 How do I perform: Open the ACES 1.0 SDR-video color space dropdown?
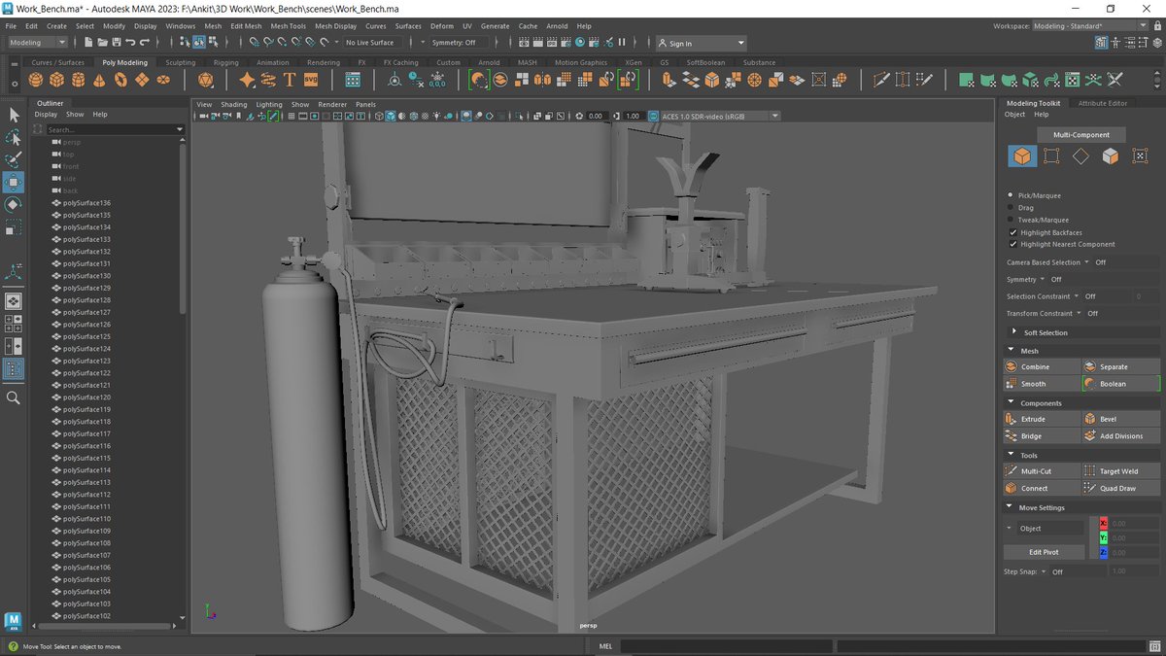720,116
